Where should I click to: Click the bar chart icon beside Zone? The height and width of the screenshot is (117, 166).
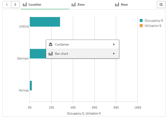coord(74,5)
